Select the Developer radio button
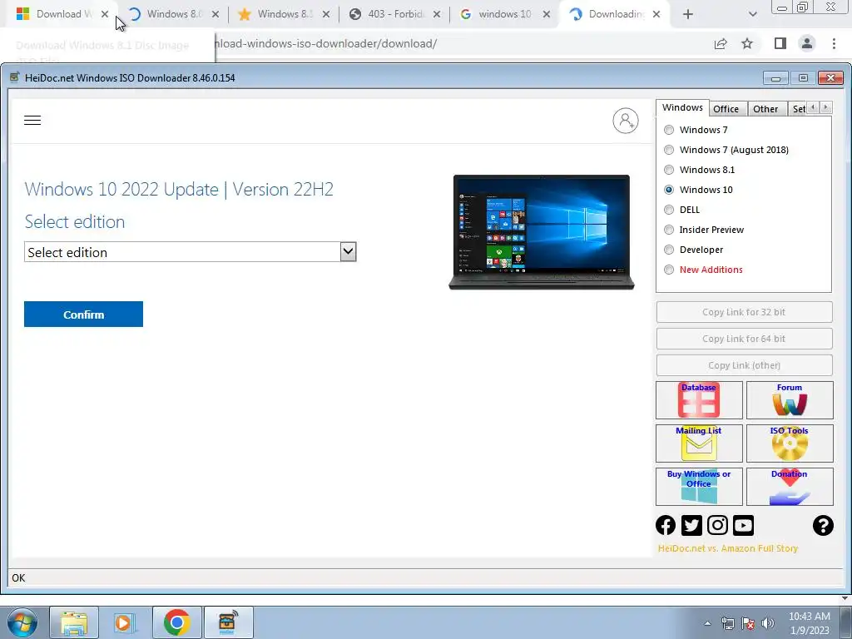The width and height of the screenshot is (852, 639). tap(669, 250)
